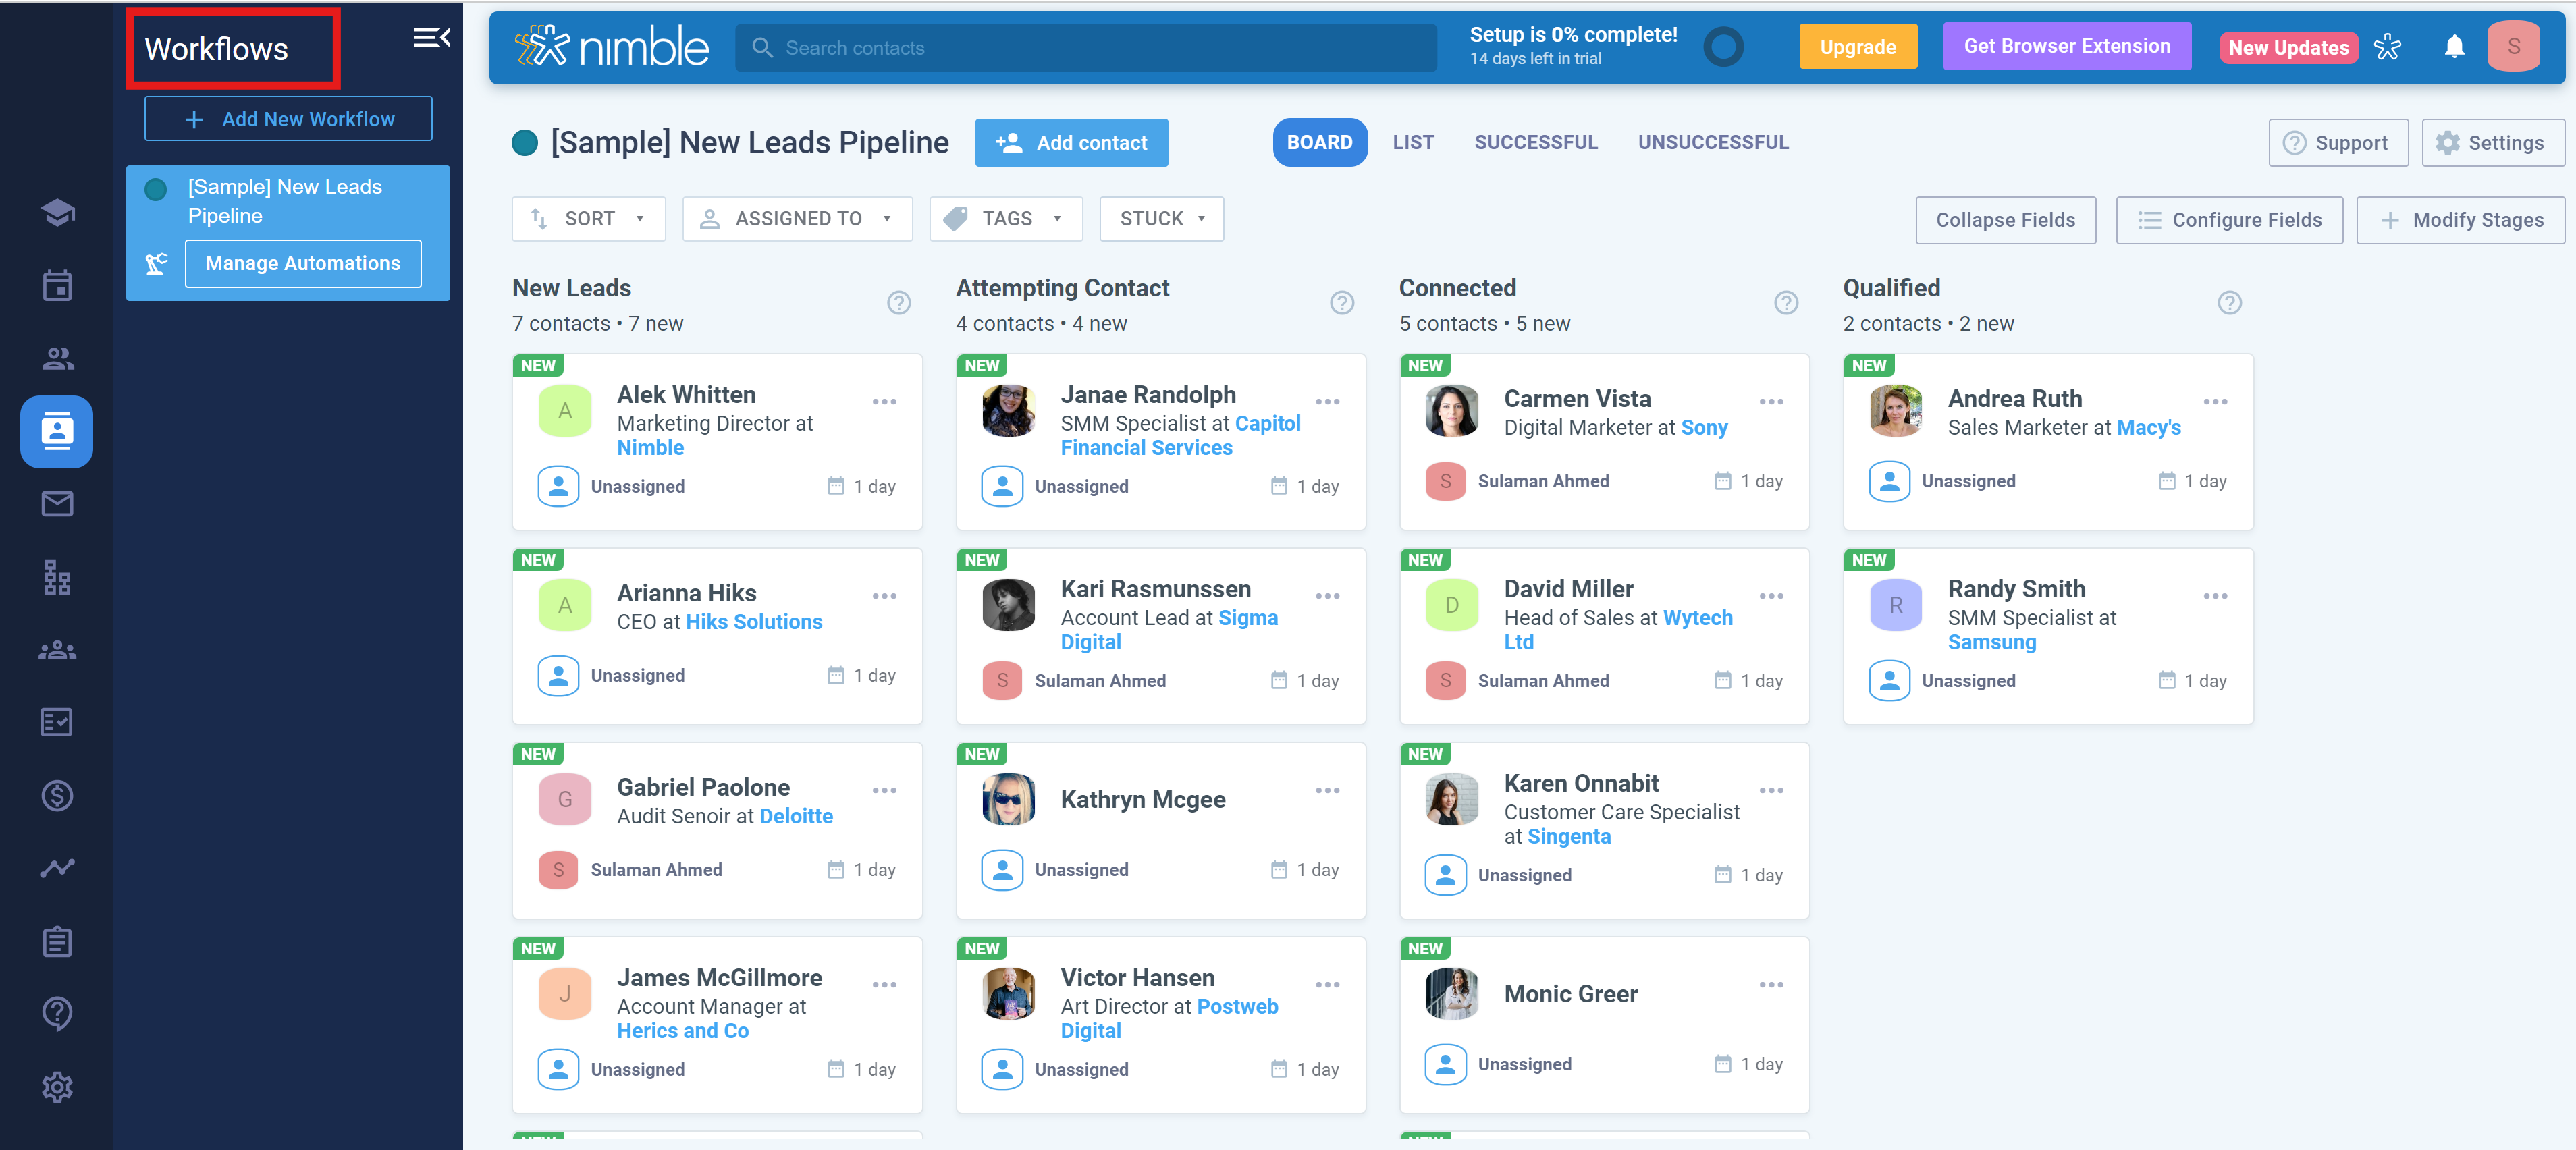Click the reports trend line sidebar icon

pos(57,868)
